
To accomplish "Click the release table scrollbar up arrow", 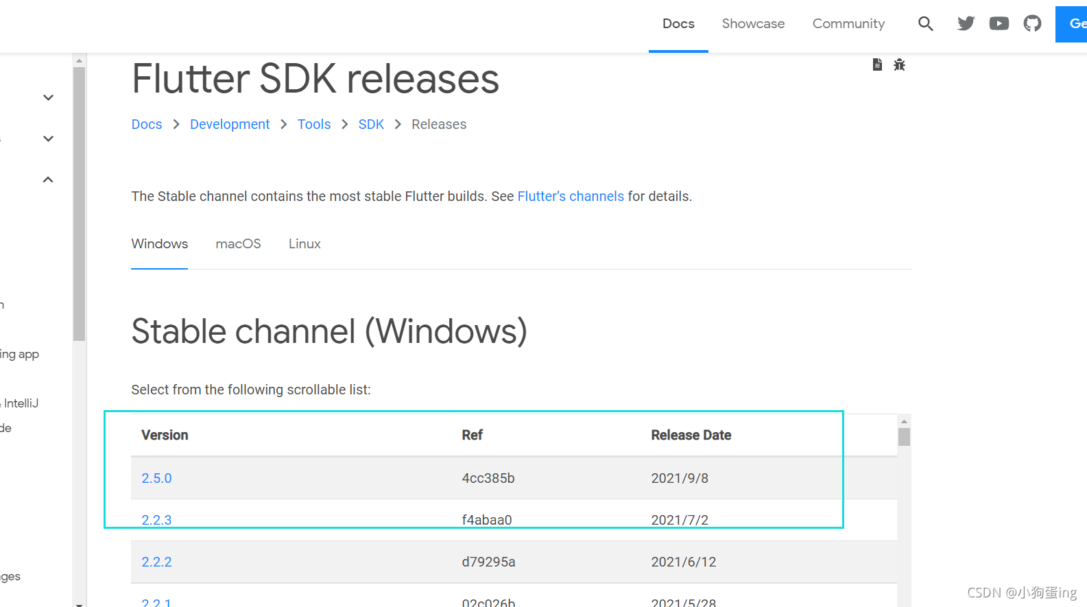I will point(904,421).
